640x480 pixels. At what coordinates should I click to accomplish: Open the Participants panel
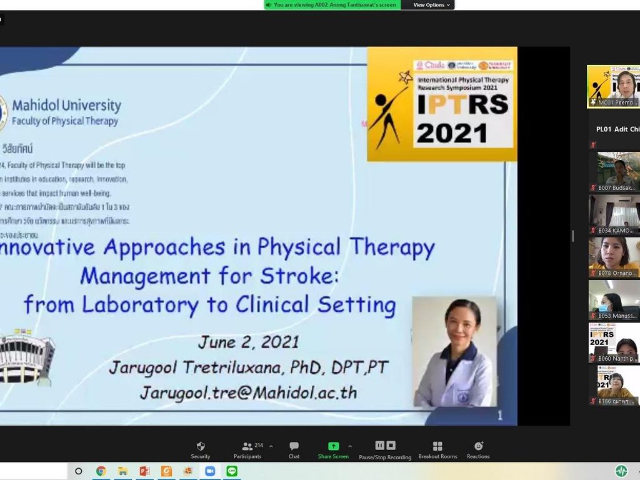(x=247, y=450)
